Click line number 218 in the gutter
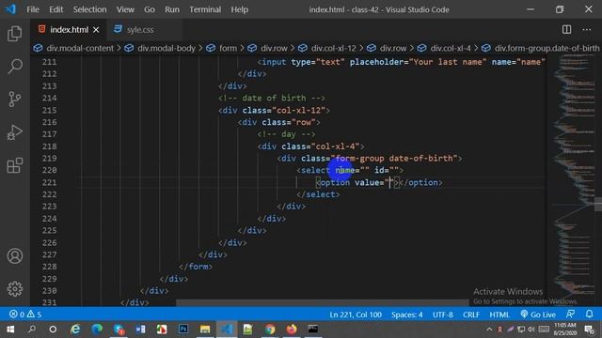602x338 pixels. click(49, 146)
